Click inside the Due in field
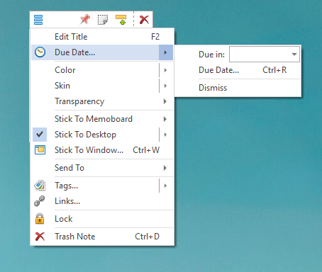 click(x=260, y=55)
